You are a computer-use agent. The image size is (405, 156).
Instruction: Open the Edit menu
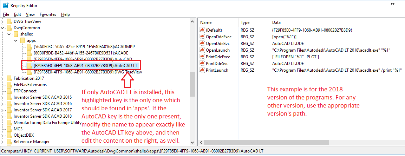tap(18, 14)
